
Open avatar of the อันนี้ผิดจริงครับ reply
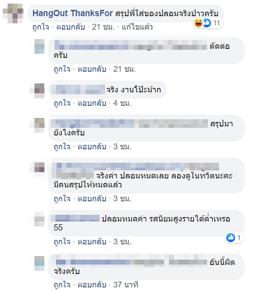point(39,263)
